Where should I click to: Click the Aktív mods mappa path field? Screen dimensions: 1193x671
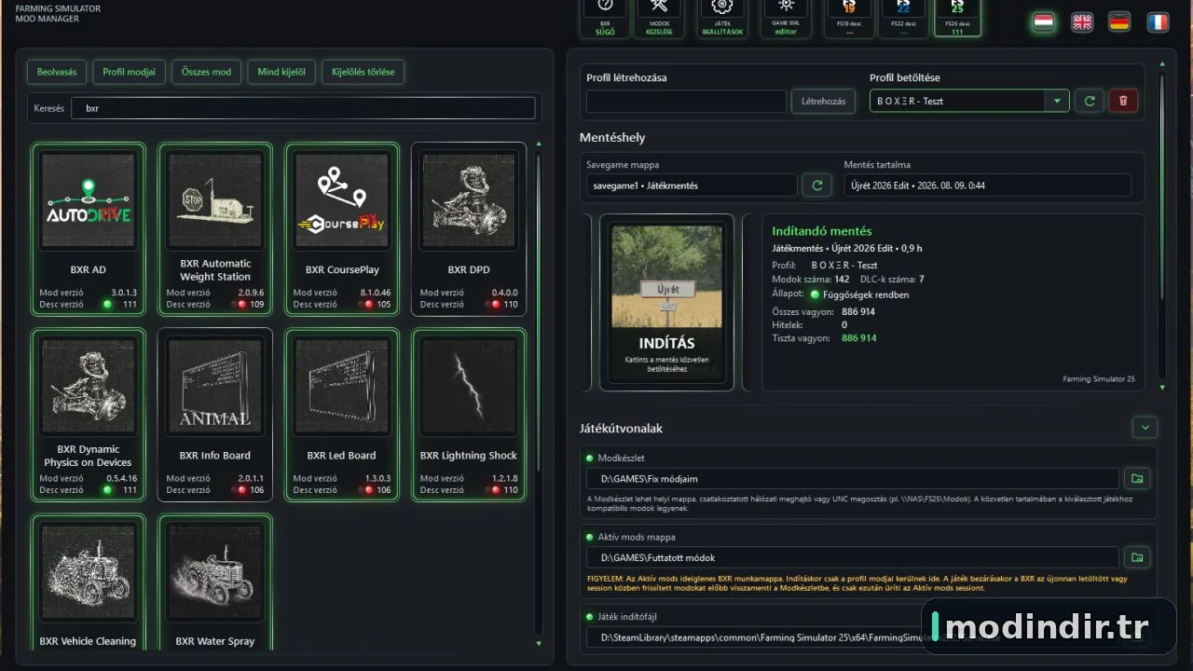[x=853, y=558]
